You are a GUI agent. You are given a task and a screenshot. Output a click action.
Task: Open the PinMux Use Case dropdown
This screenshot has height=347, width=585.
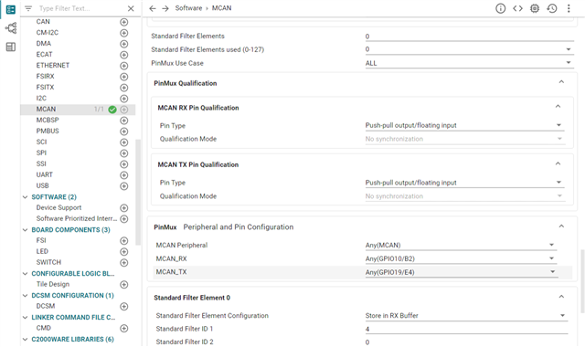(x=469, y=63)
